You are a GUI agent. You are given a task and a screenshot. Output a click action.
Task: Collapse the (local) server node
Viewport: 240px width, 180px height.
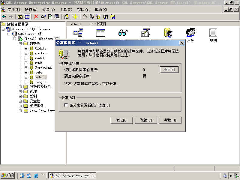tap(14, 39)
